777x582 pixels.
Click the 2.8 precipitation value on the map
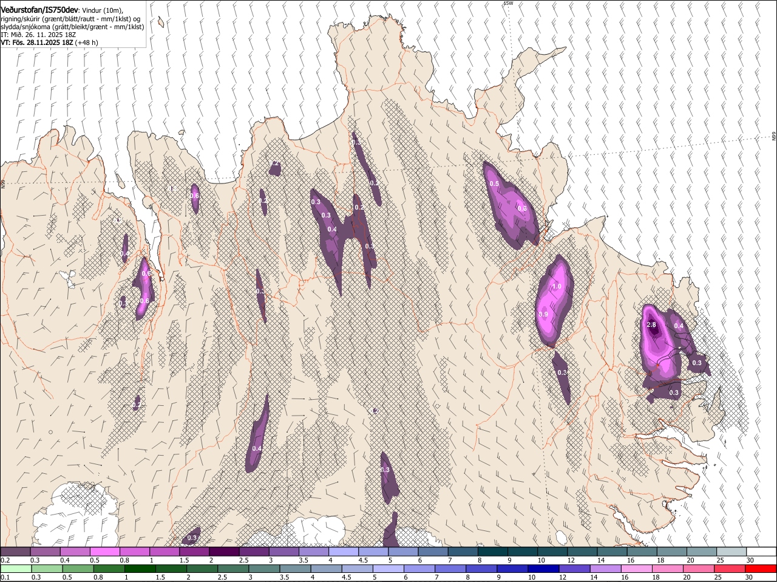(x=651, y=325)
